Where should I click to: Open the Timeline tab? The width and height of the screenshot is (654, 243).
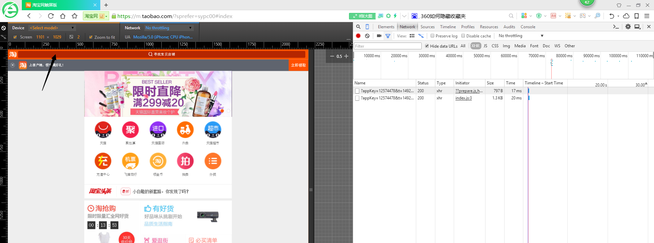(x=448, y=27)
